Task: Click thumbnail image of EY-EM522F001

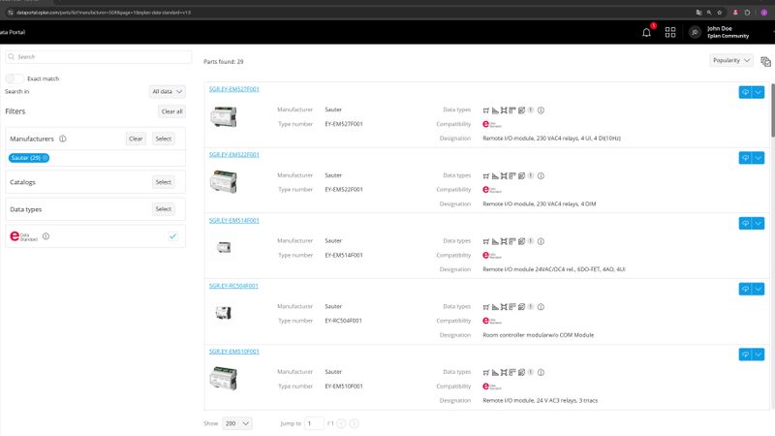Action: pos(224,181)
